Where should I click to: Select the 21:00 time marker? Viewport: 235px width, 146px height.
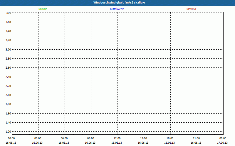click(197, 138)
